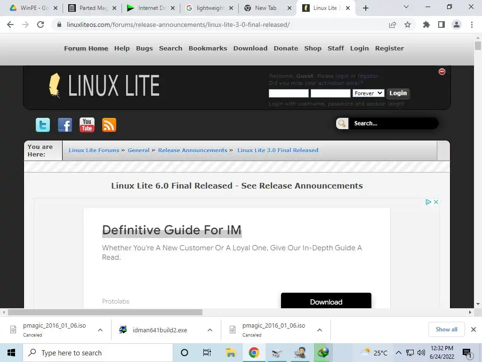482x362 pixels.
Task: Click the forum search magnifier icon
Action: (342, 123)
